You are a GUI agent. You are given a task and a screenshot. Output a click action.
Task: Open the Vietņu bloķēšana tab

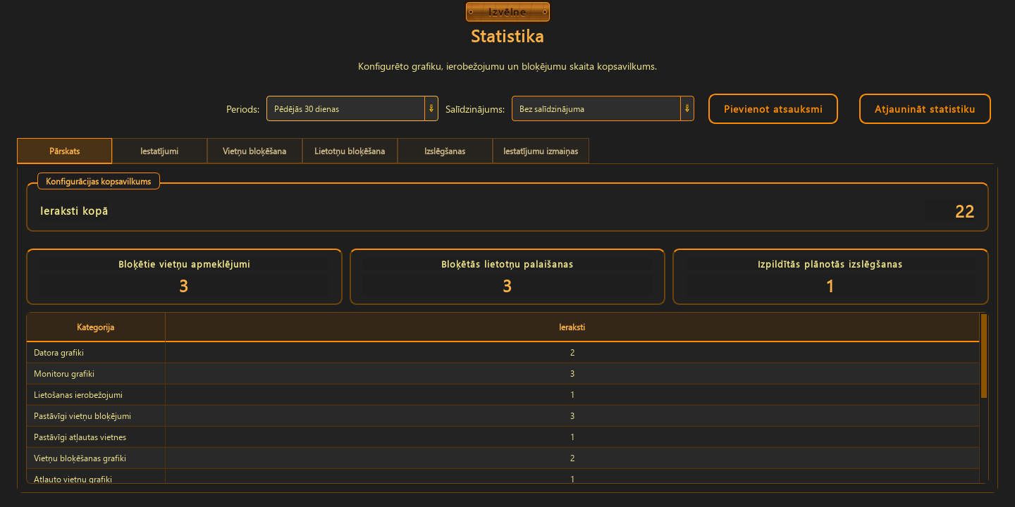click(x=254, y=151)
